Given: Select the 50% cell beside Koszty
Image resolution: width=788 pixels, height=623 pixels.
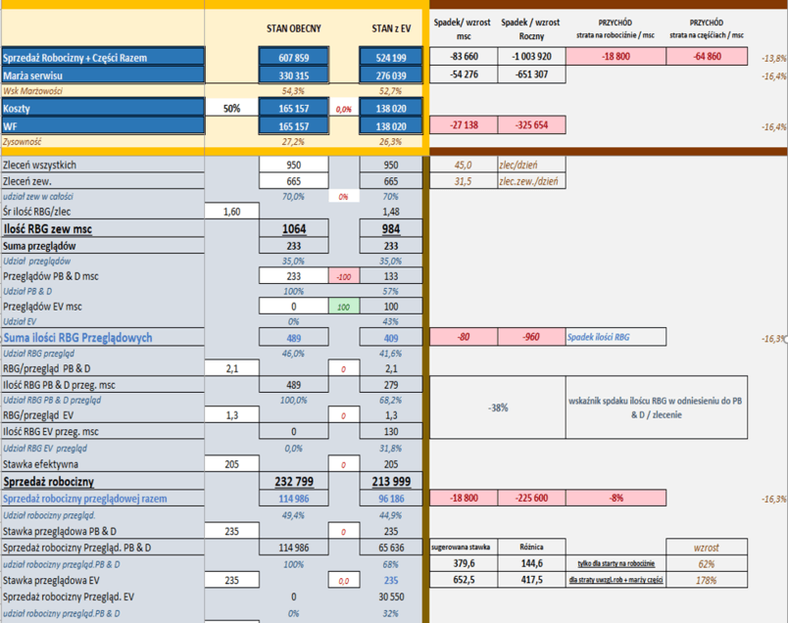Looking at the screenshot, I should (231, 109).
